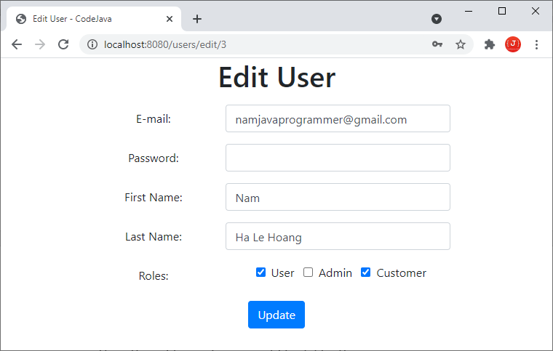
Task: Click the Password: label
Action: pyautogui.click(x=154, y=158)
